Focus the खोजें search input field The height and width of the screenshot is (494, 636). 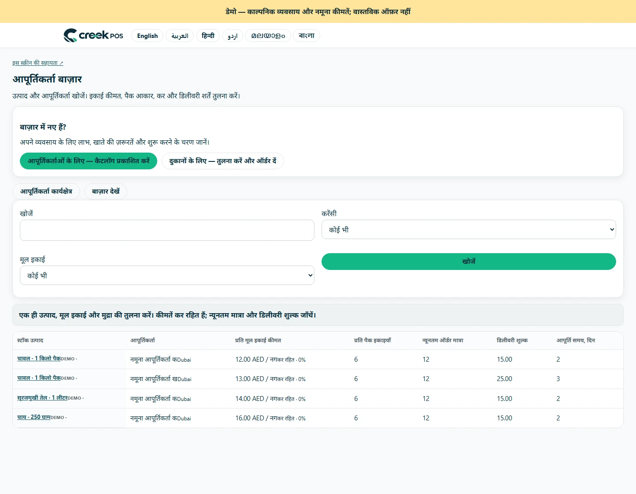[x=167, y=230]
